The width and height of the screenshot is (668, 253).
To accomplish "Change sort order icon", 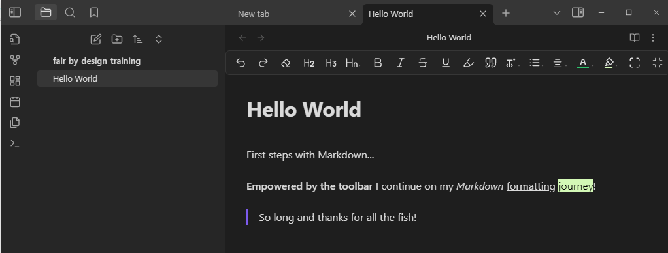I will [138, 39].
